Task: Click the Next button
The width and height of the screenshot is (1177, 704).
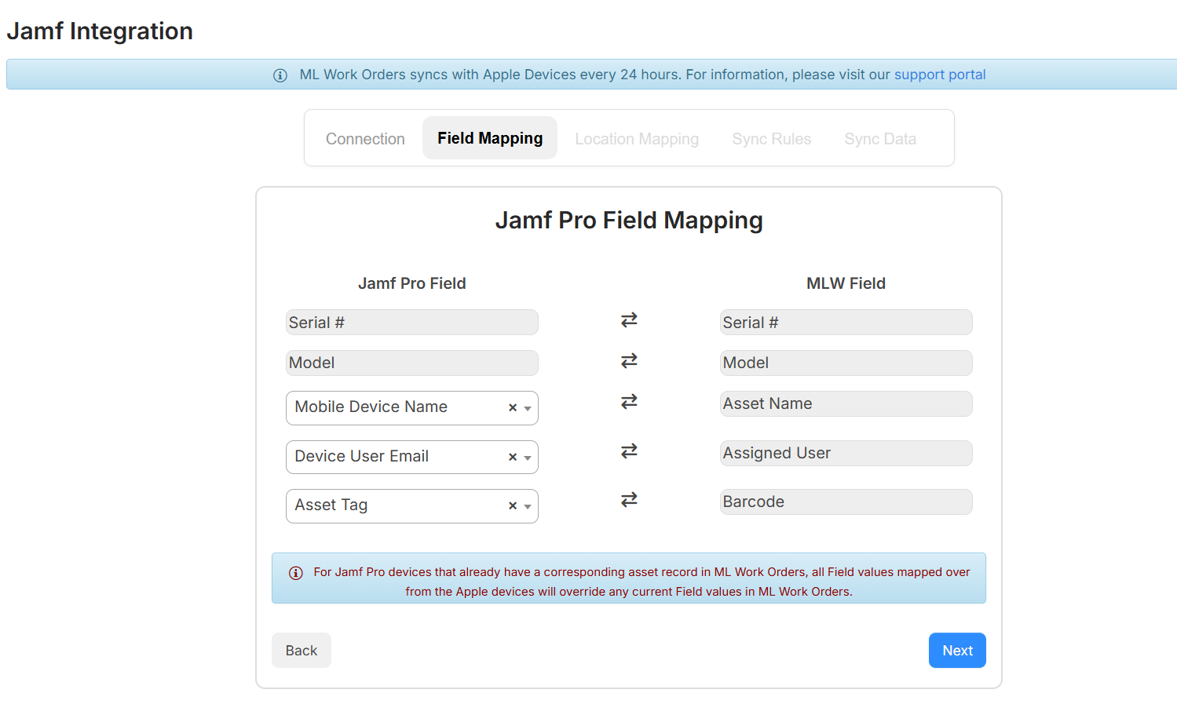Action: [957, 651]
